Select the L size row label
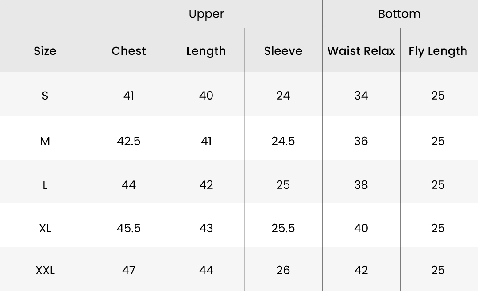478x291 pixels. 45,185
